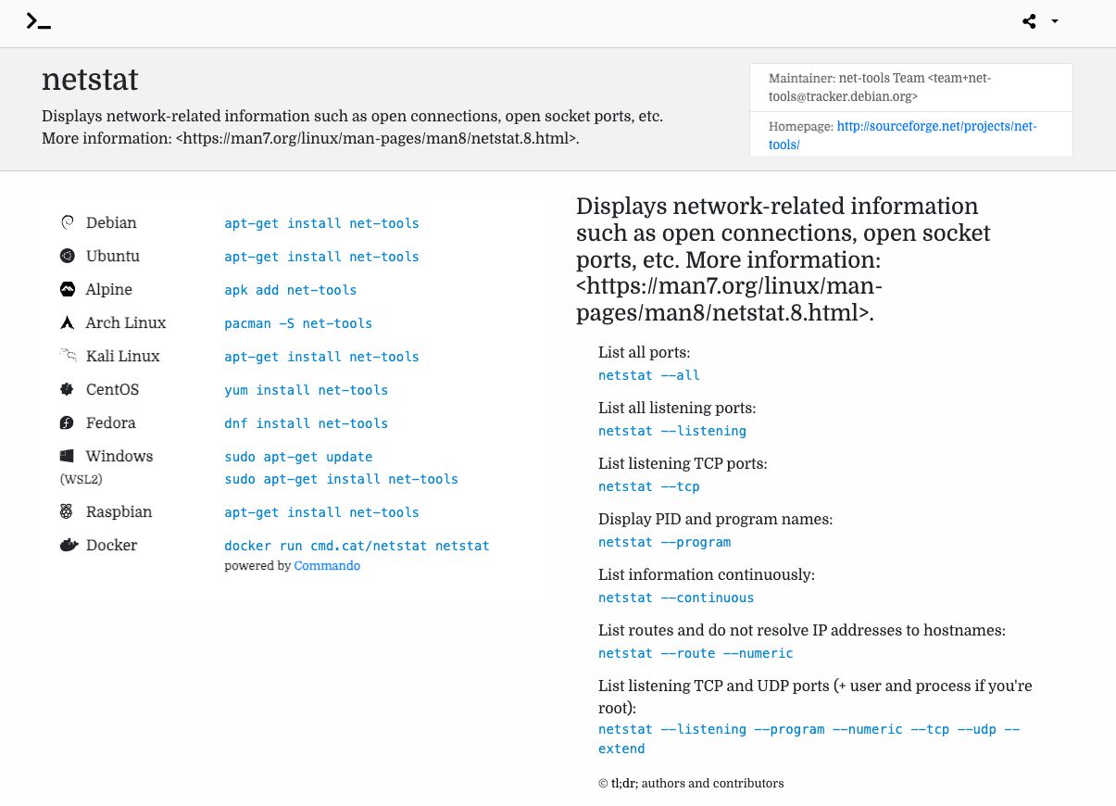Select the Kali Linux dragon icon
The image size is (1116, 806).
click(x=67, y=356)
